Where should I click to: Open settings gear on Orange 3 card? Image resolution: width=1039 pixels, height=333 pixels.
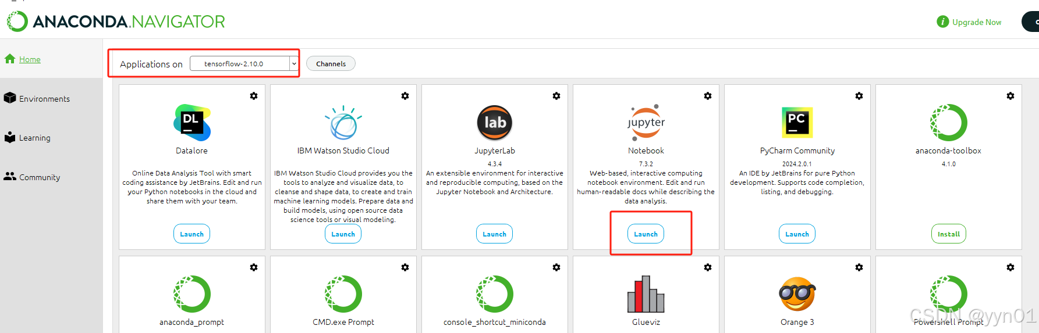click(x=859, y=267)
